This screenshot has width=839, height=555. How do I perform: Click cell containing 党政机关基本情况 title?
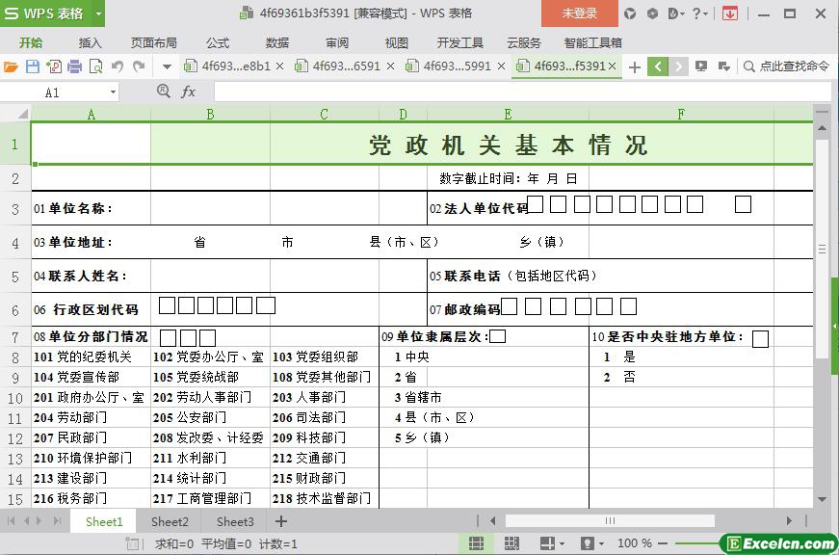(508, 145)
